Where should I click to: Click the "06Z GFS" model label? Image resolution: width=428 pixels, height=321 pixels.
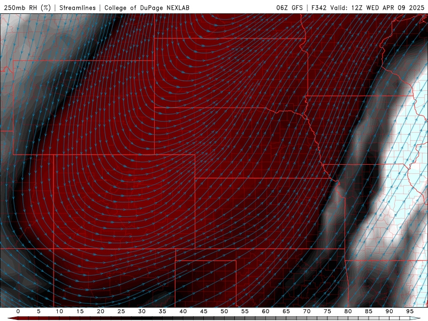pyautogui.click(x=289, y=7)
